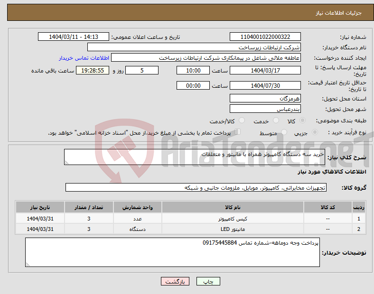Select the متوسط purchase type radio
374x294 pixels.
click(284, 132)
